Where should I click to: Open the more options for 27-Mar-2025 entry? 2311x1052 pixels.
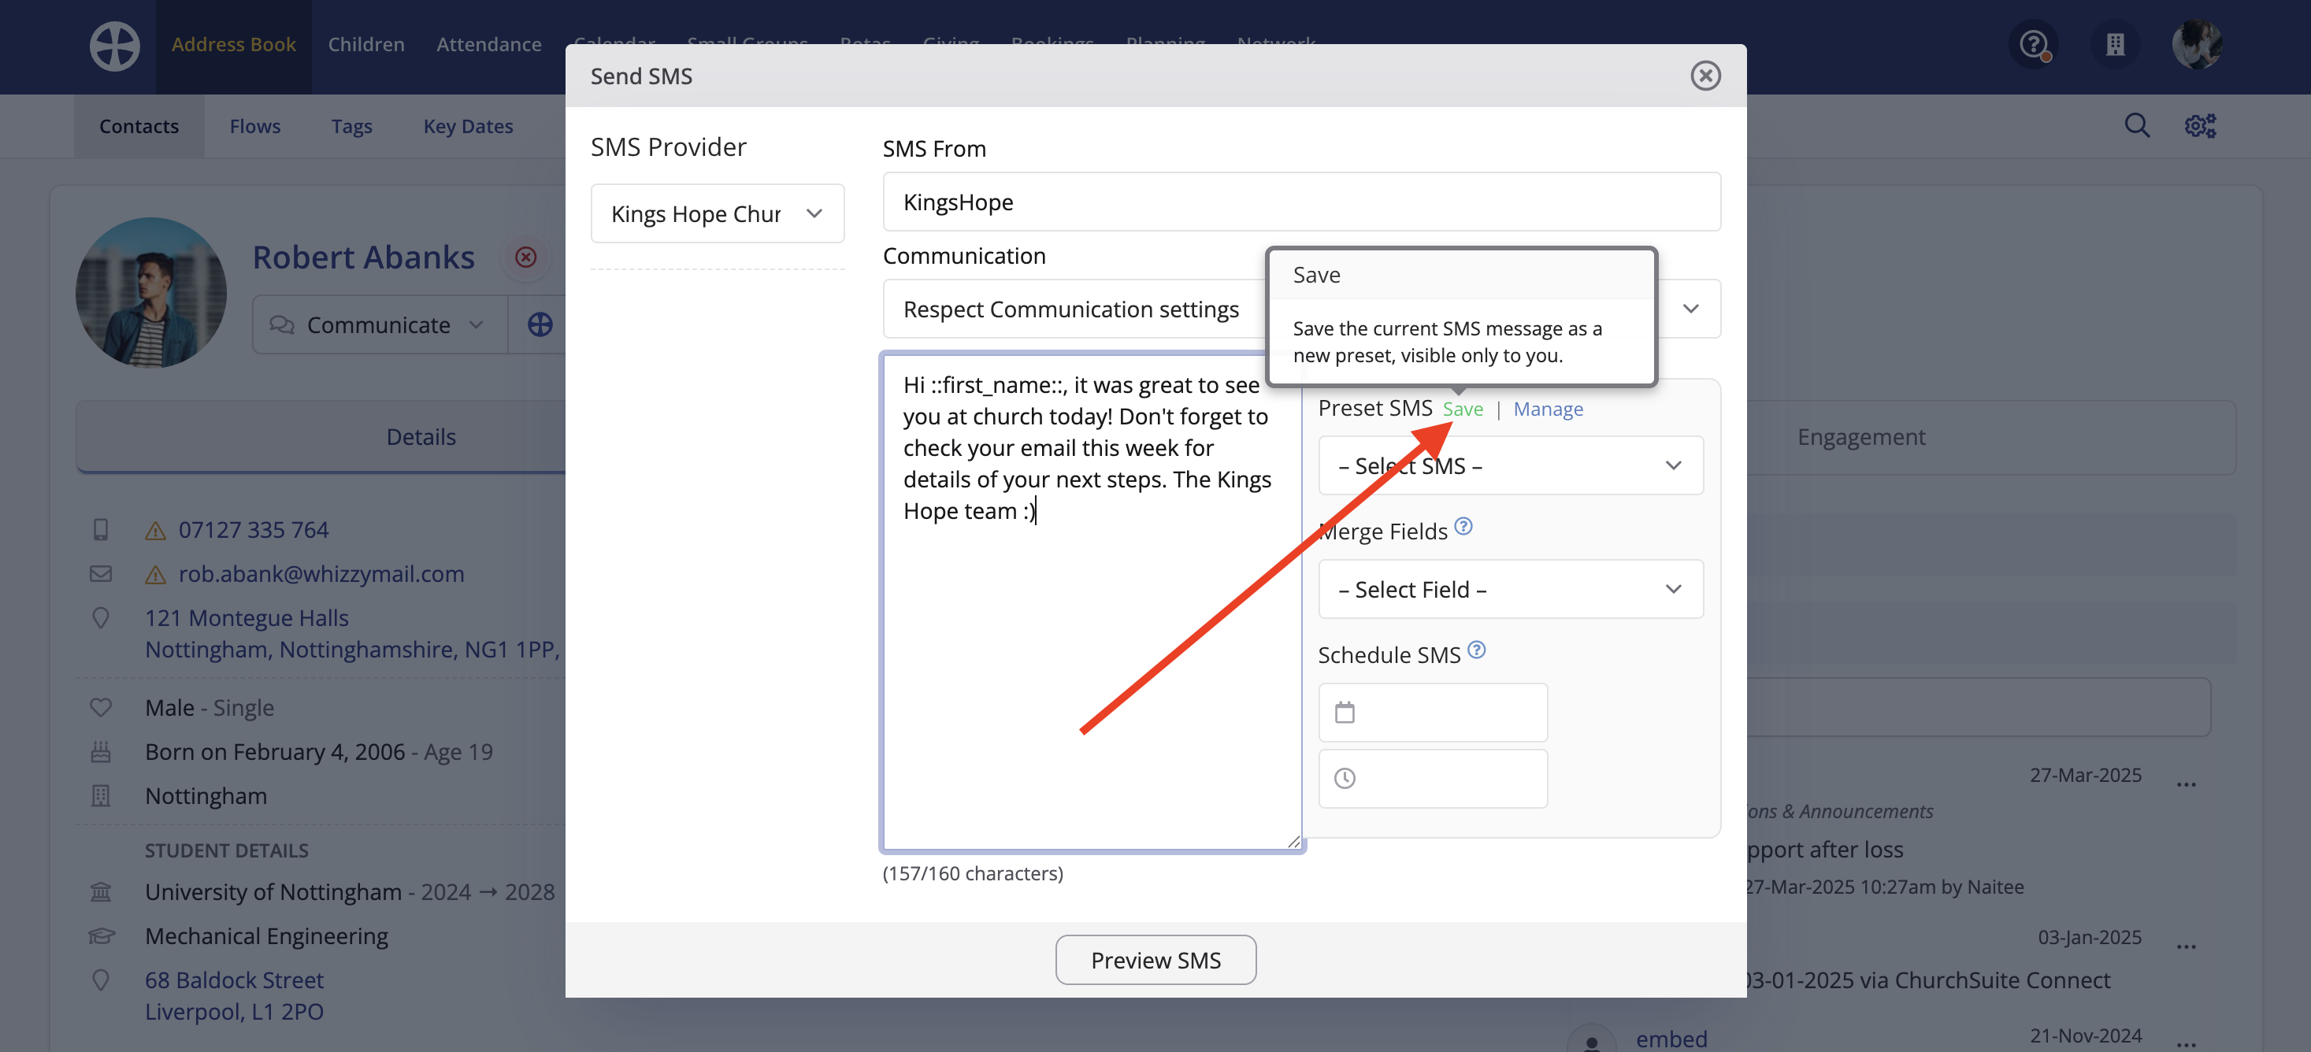[x=2187, y=785]
